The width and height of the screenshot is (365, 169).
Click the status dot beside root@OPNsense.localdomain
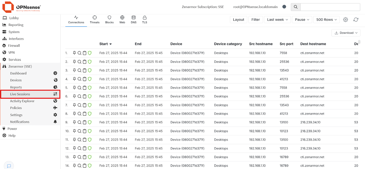(284, 7)
